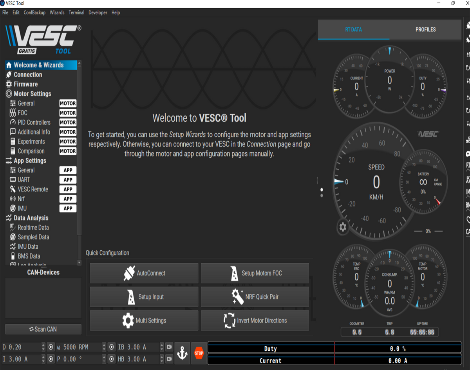Toggle the periodic control next to IB 3.00 A
This screenshot has height=370, width=470.
pos(169,347)
